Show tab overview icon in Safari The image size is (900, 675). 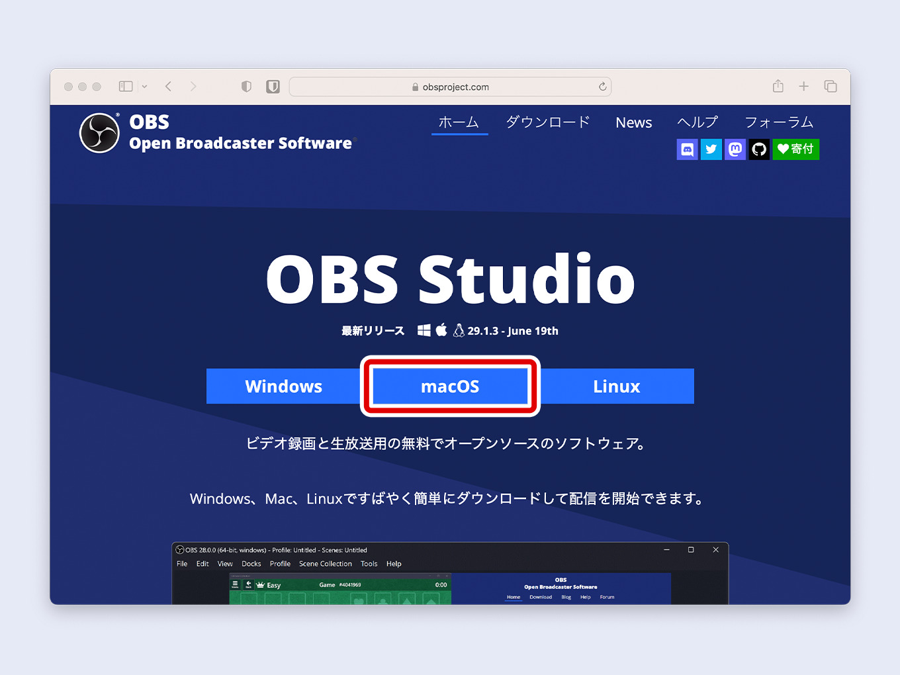pyautogui.click(x=831, y=86)
